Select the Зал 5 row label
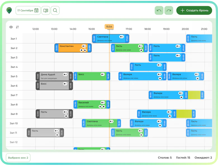Image resolution: width=218 pixels, height=166 pixels. [14, 76]
